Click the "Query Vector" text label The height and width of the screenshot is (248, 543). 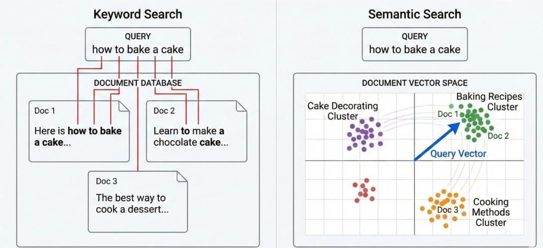point(458,154)
